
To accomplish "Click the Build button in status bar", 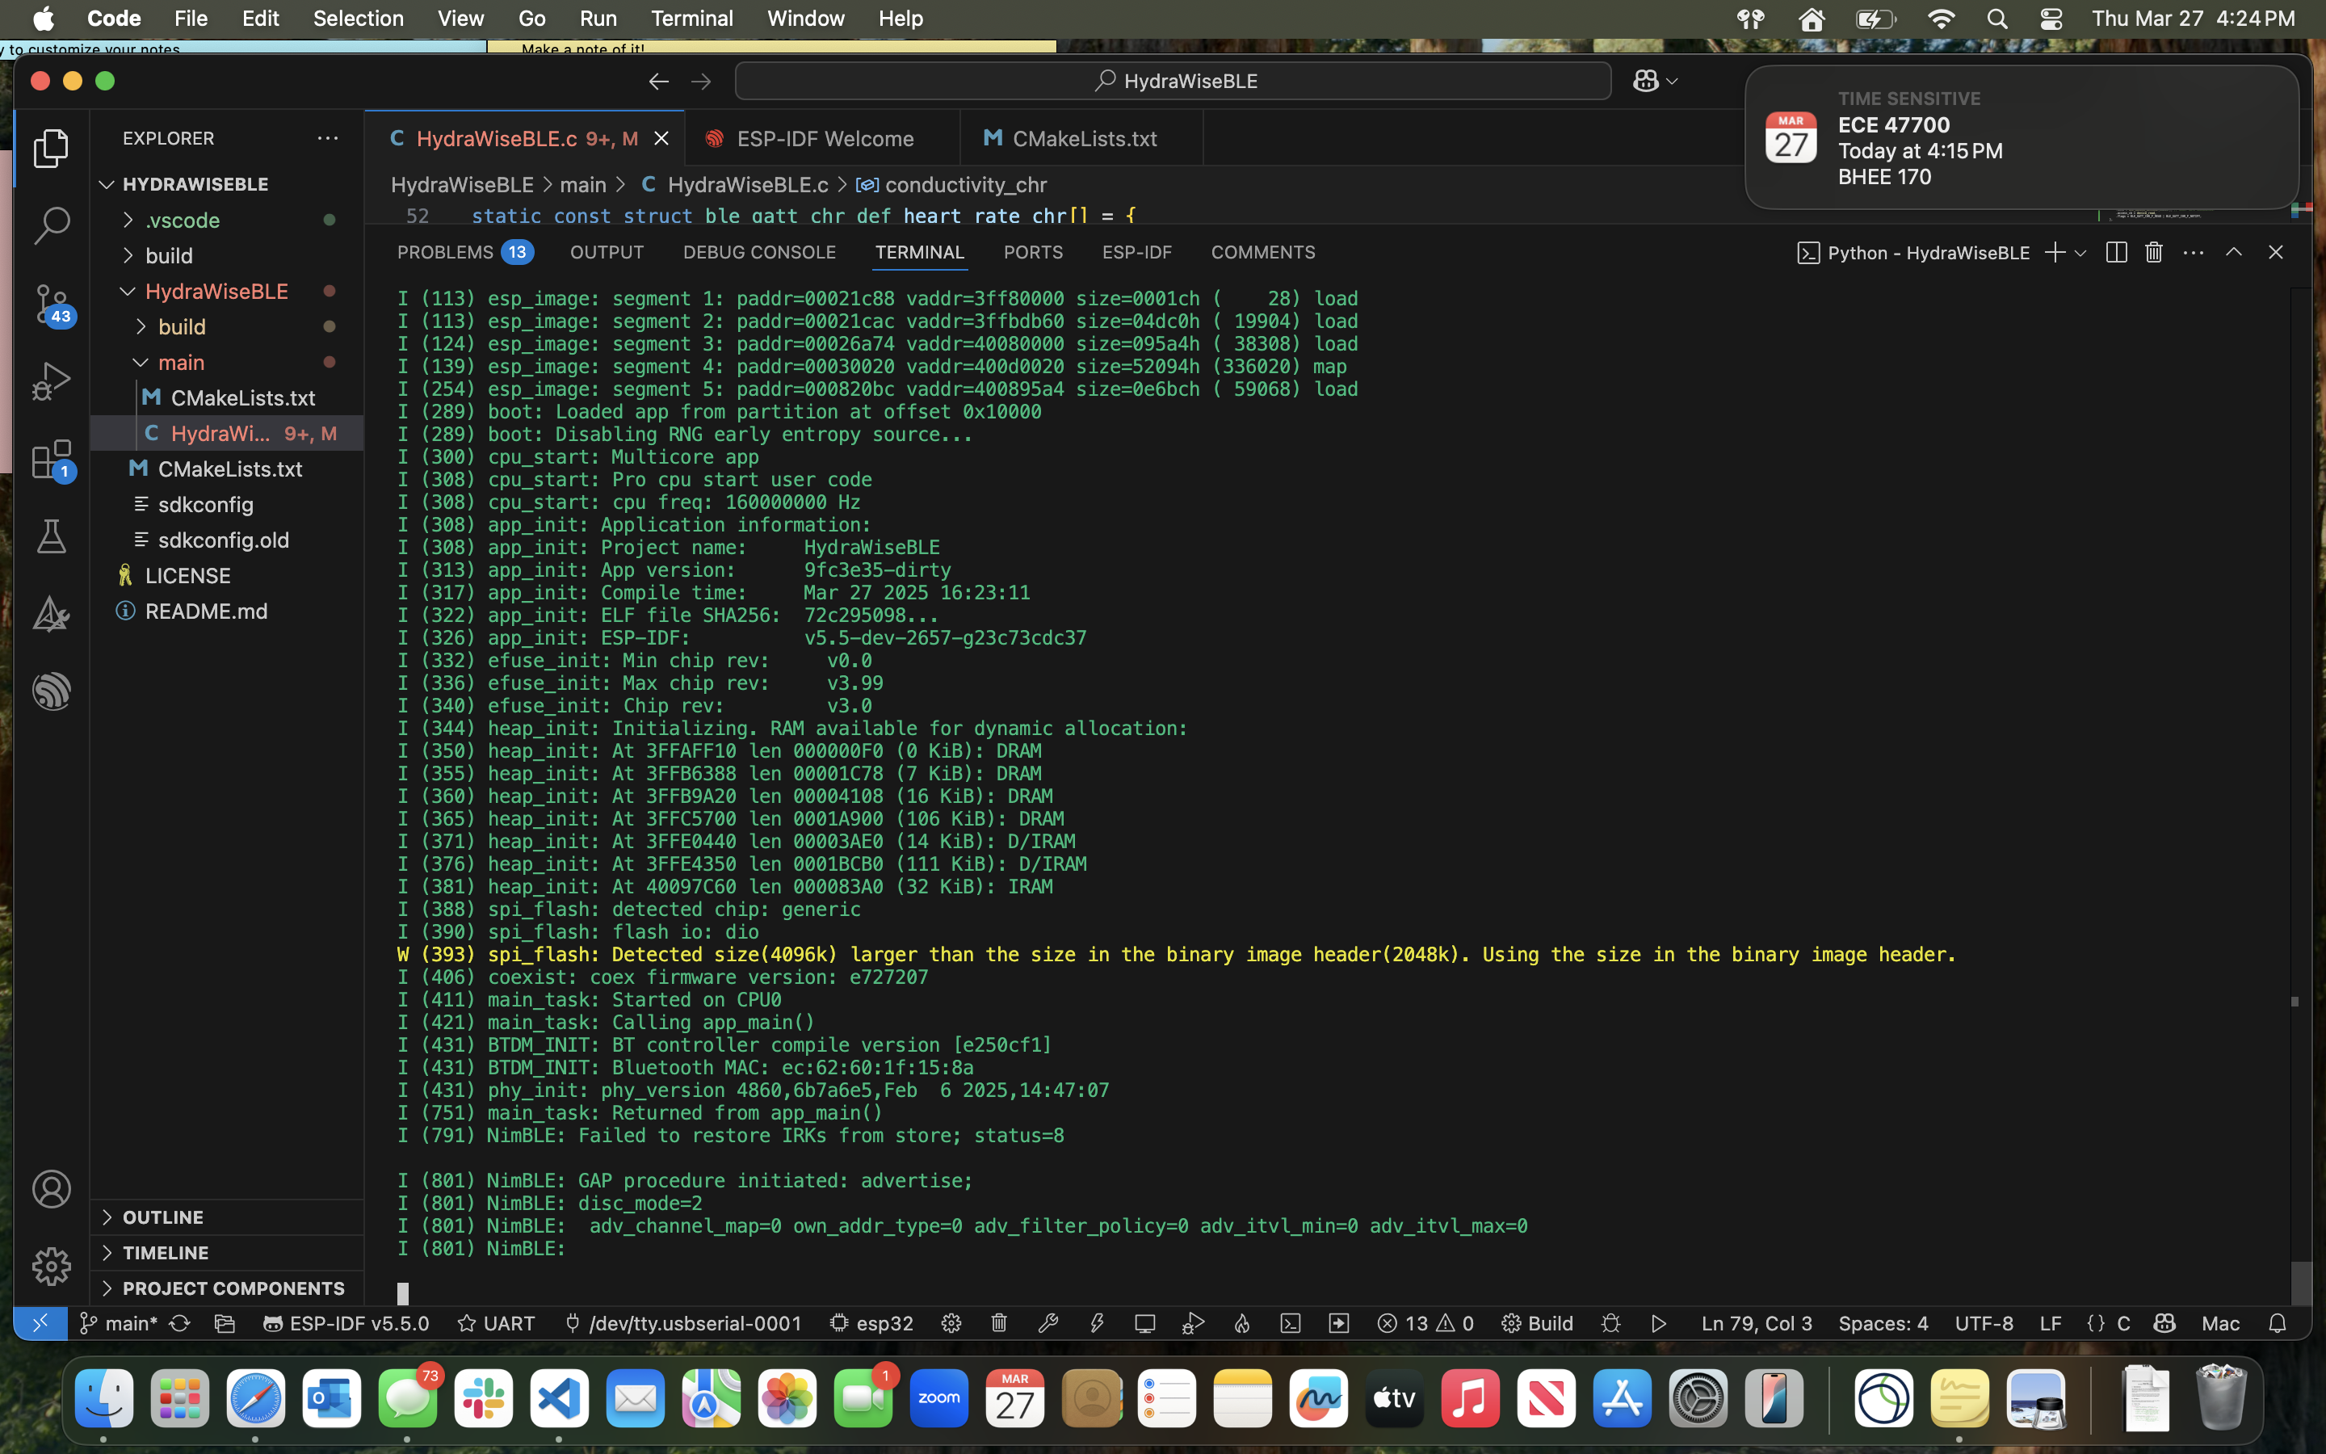I will tap(1537, 1323).
